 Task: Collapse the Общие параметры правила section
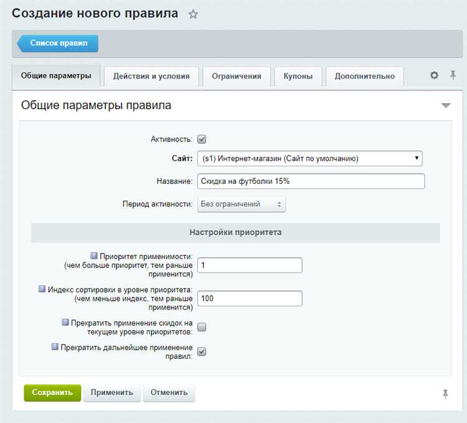click(446, 105)
